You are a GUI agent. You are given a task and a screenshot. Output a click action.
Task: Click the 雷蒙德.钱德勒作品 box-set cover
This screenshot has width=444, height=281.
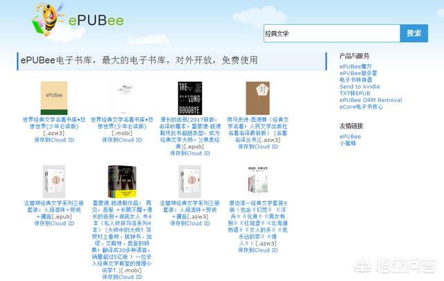point(122,181)
